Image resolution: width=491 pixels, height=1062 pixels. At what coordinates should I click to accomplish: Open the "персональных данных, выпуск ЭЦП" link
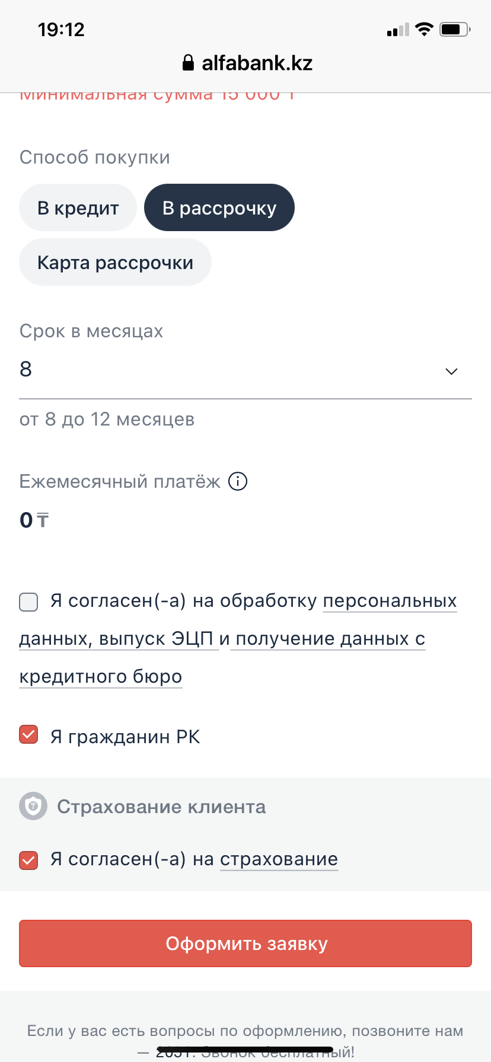390,601
